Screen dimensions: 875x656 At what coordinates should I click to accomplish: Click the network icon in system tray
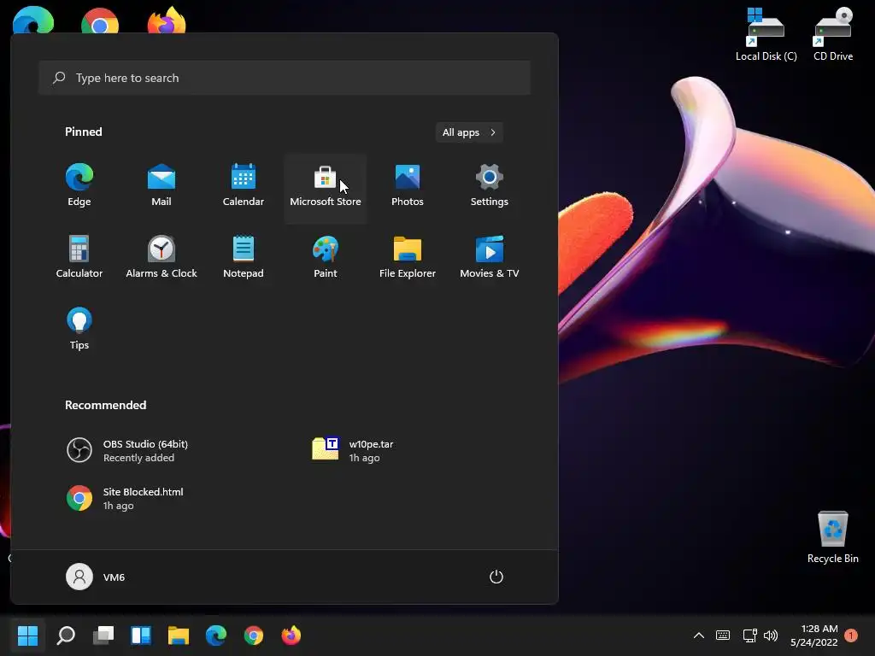point(749,635)
